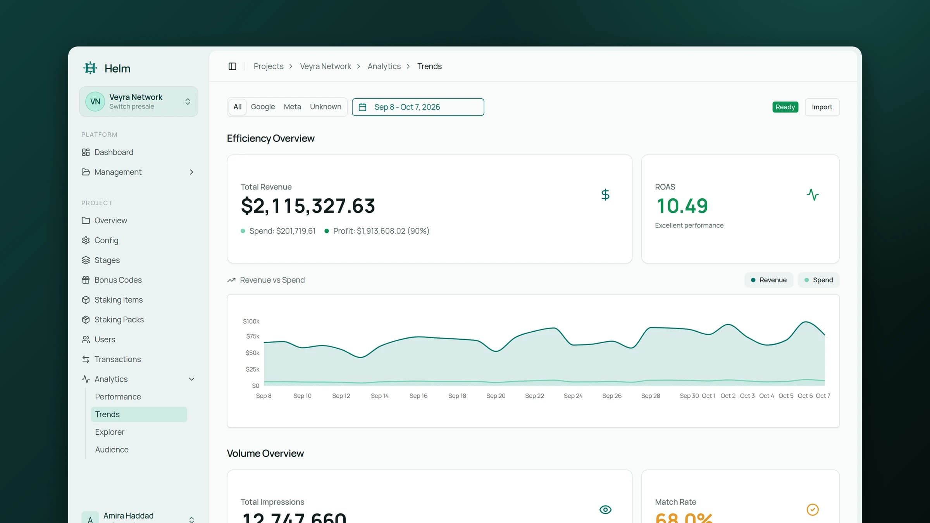Toggle the sidebar panel icon
Screen dimensions: 930x523
coord(232,66)
